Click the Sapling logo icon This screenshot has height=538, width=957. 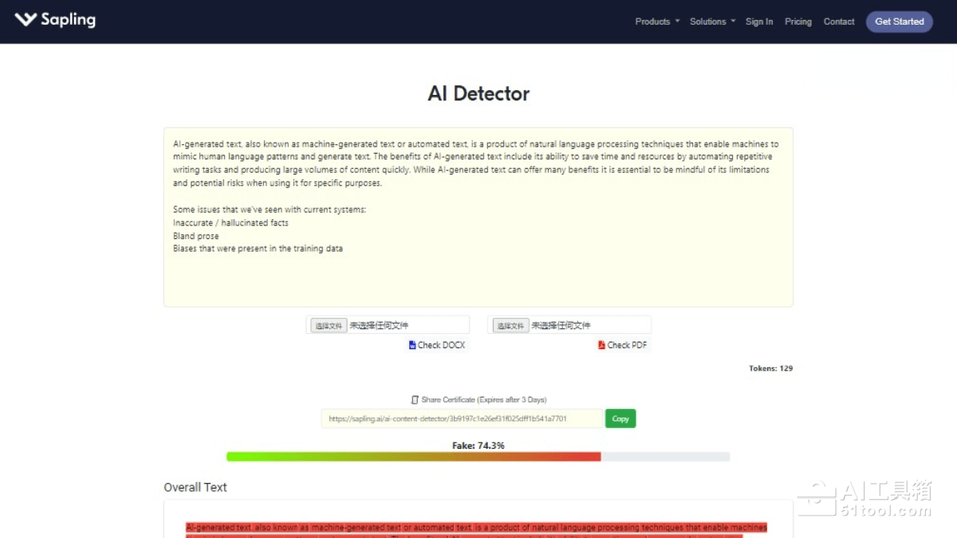(x=26, y=20)
